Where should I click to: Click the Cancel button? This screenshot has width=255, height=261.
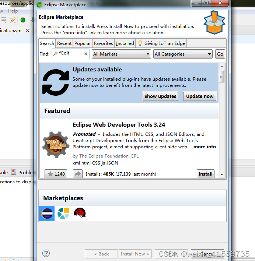coord(207,254)
